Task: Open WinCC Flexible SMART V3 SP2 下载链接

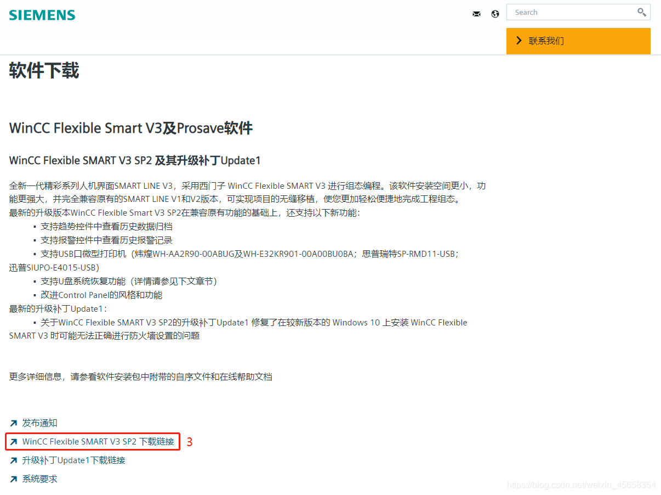Action: click(x=98, y=441)
